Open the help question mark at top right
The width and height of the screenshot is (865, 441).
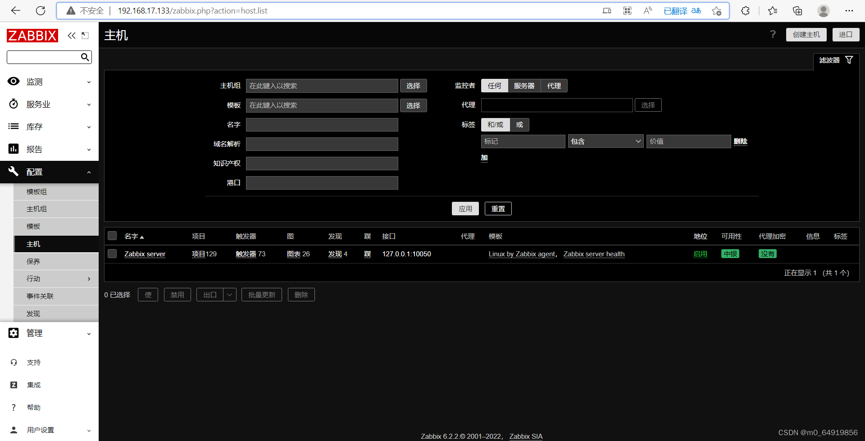click(x=773, y=34)
